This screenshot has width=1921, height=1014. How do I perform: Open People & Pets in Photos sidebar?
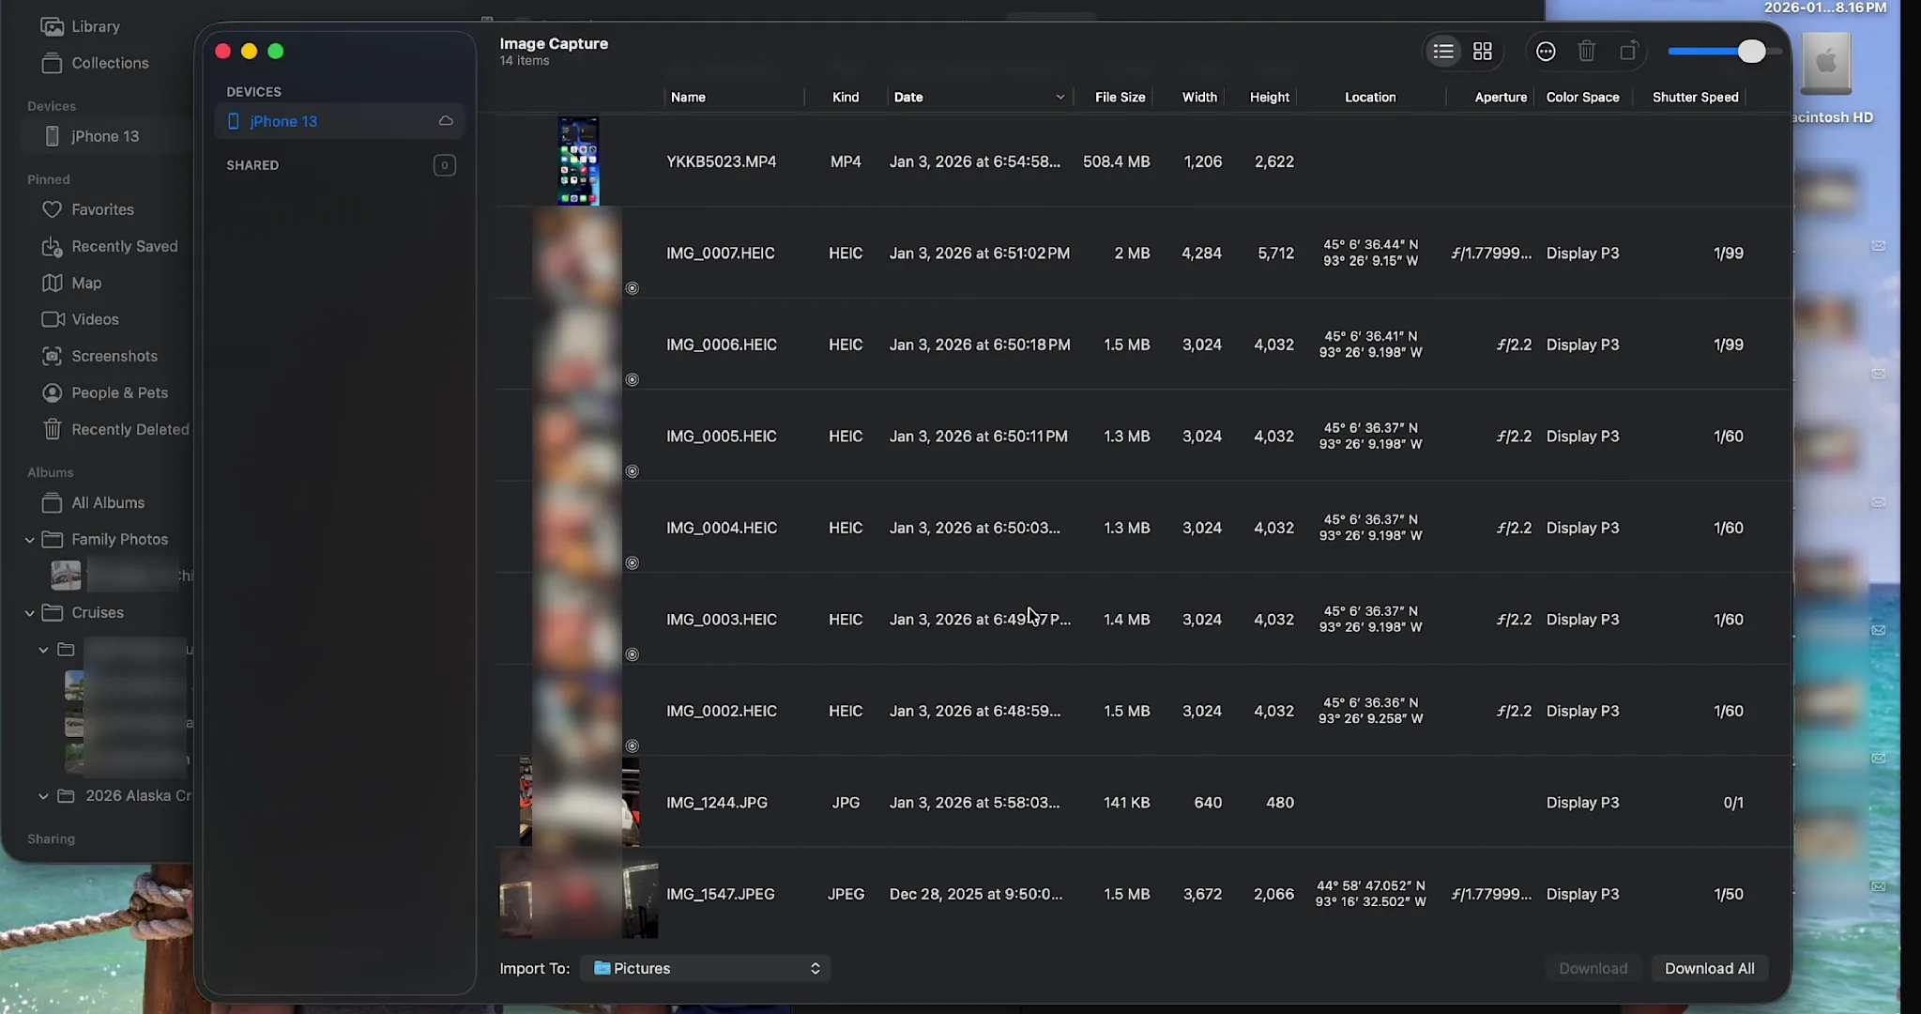[x=118, y=392]
